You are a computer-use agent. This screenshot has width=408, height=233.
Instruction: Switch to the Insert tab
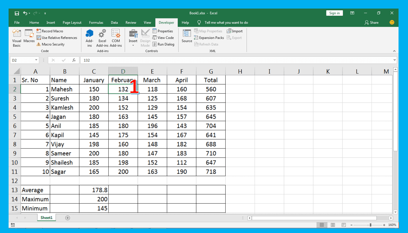click(x=51, y=23)
